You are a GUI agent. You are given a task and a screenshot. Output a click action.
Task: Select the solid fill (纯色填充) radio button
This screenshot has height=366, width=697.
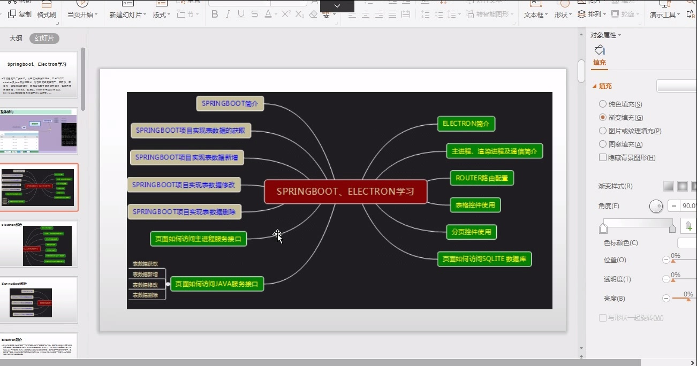pos(603,104)
